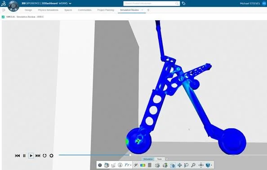Viewport: 267px width, 170px height.
Task: Click the Dassault Systemes 3DS logo
Action: [x=4, y=4]
